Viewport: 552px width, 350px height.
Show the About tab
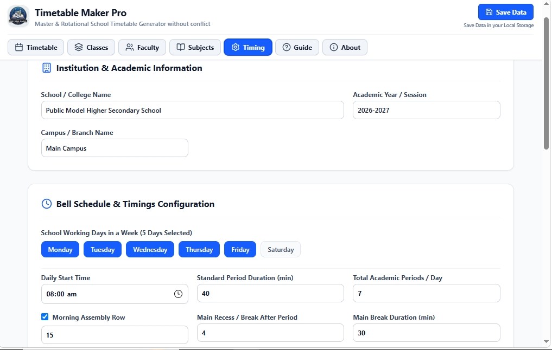click(345, 48)
